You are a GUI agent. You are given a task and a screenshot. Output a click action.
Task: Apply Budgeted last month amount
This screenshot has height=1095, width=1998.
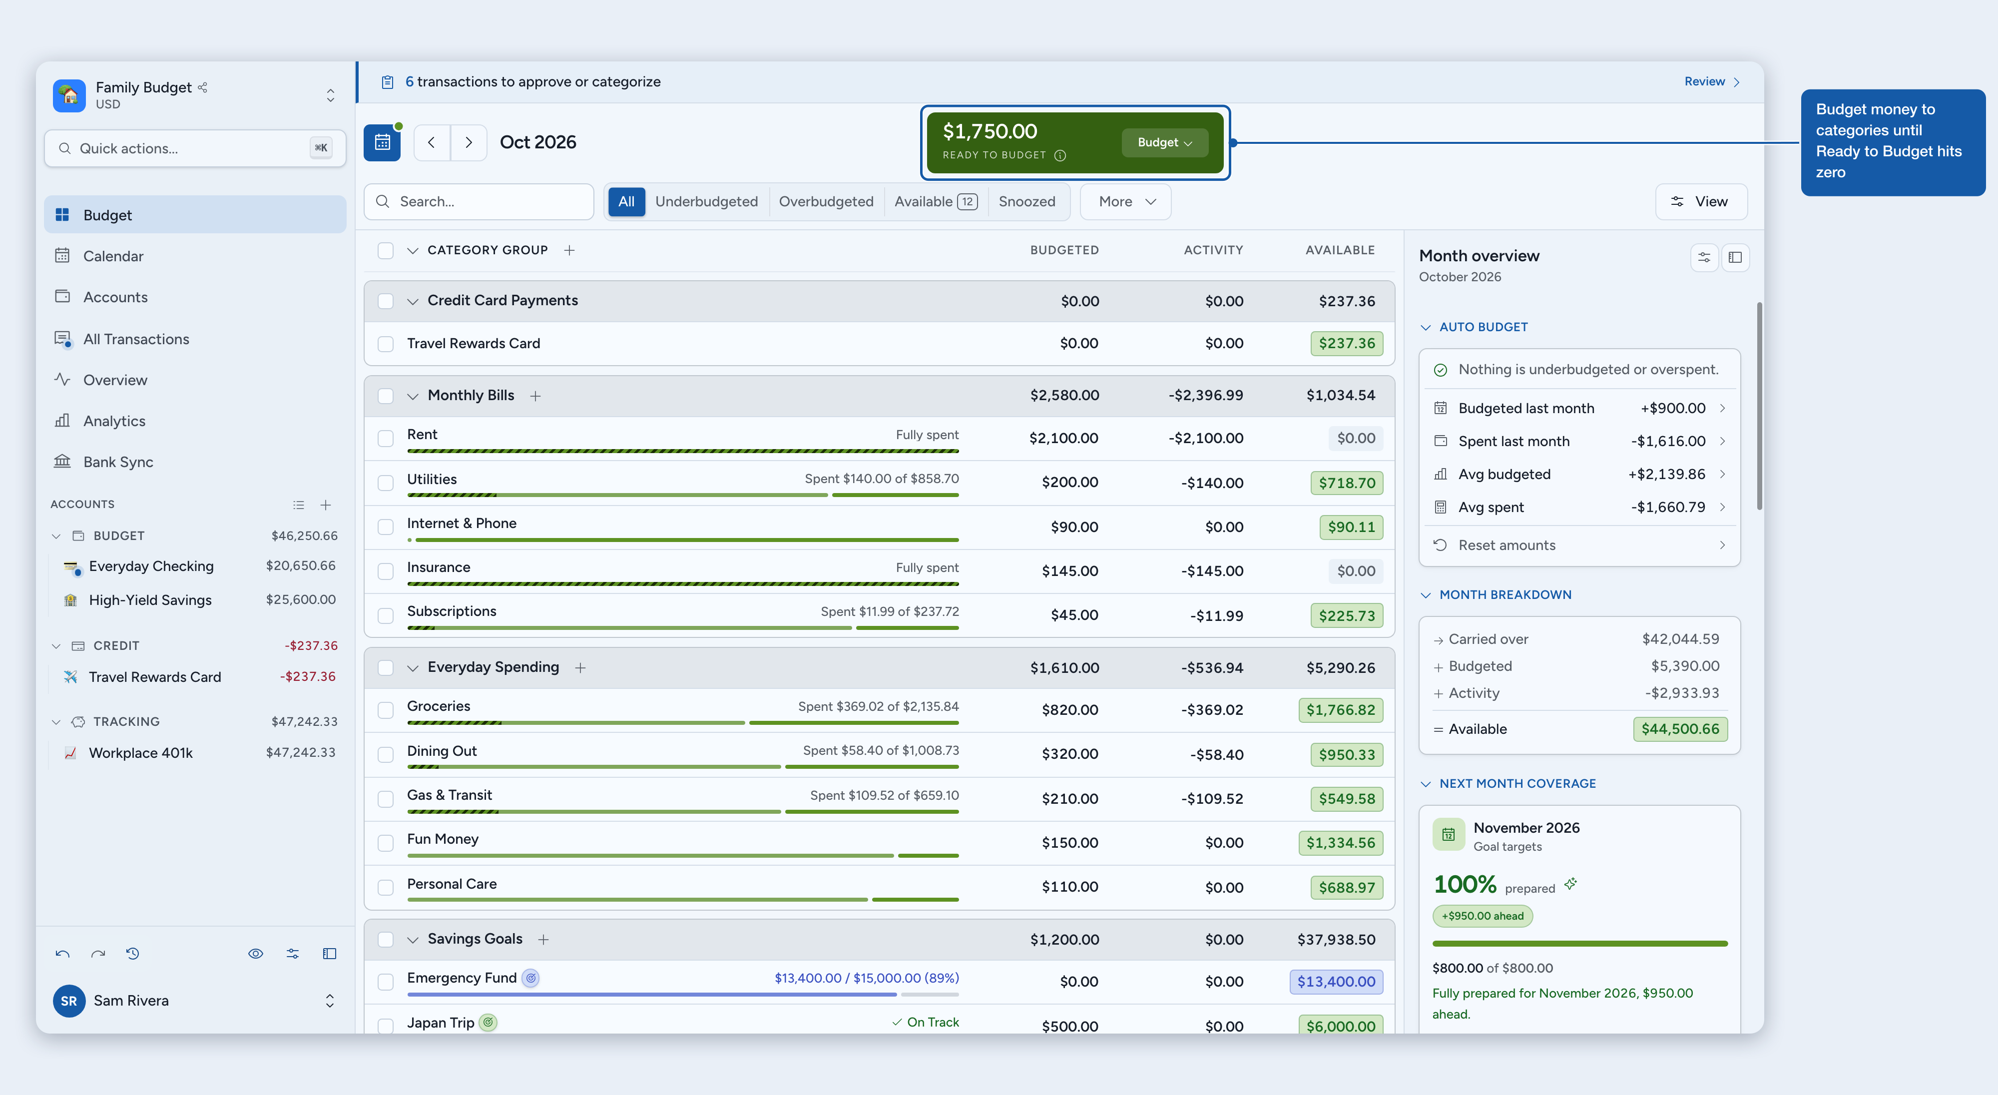pos(1579,409)
